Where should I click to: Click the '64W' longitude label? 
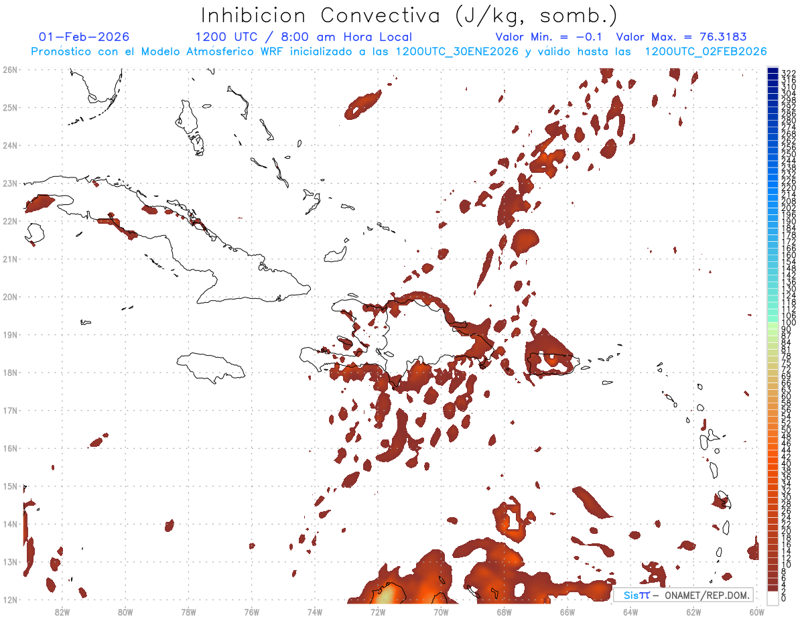pos(630,611)
